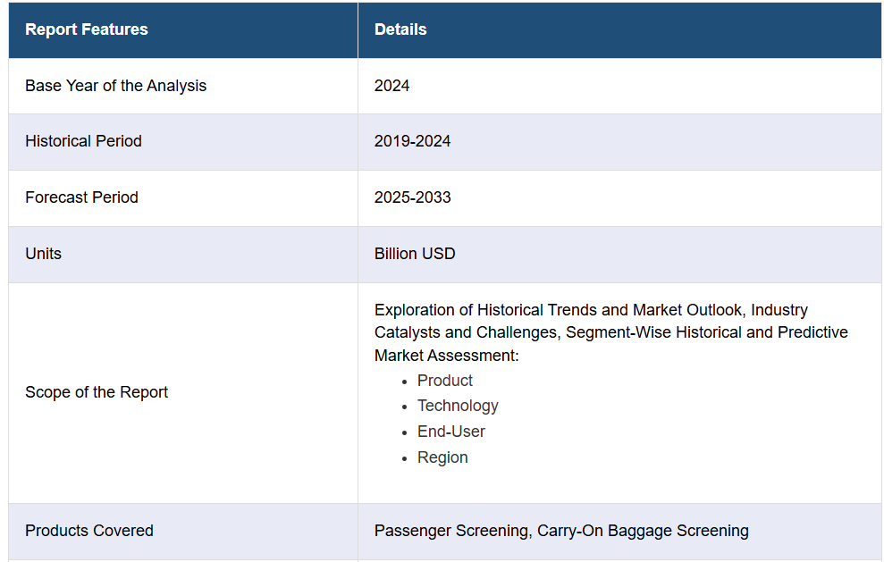The width and height of the screenshot is (884, 562).
Task: Select the Forecast Period row label
Action: point(81,197)
